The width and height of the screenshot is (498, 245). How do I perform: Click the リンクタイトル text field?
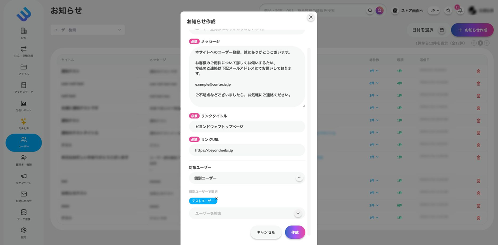247,127
